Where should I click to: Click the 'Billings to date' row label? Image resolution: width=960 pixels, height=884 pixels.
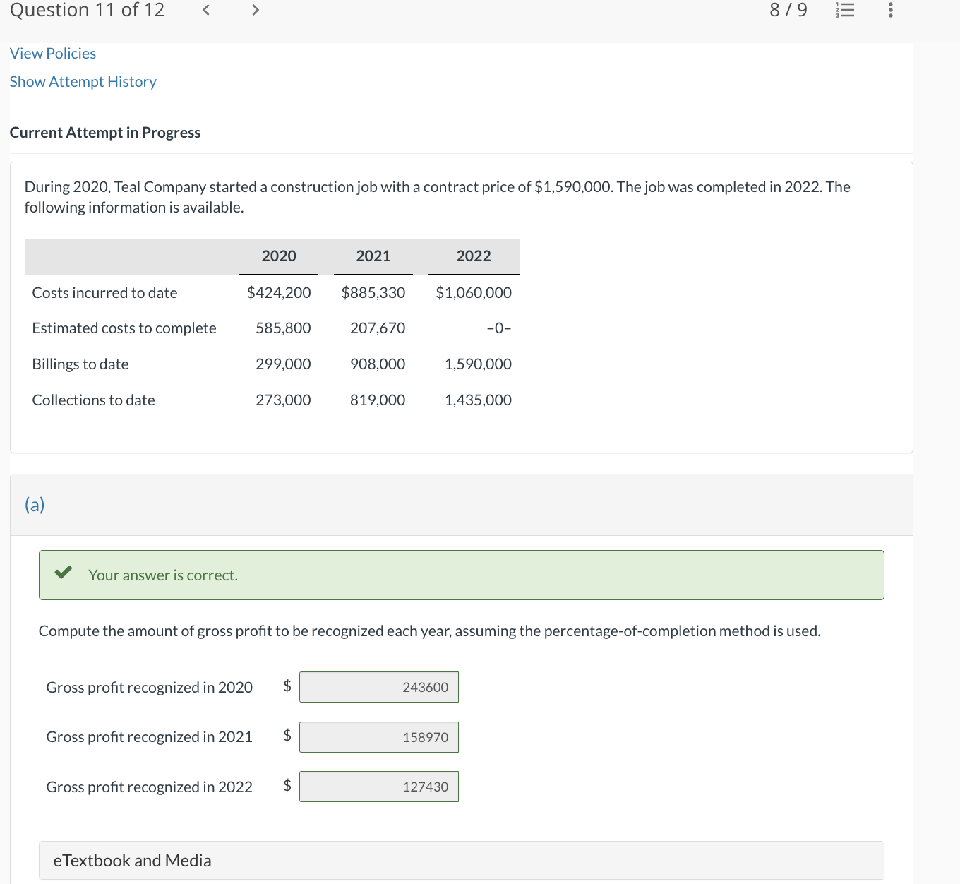(x=80, y=364)
